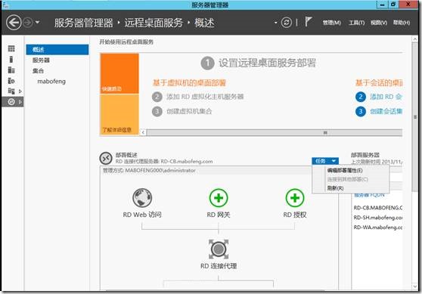
Task: Click the 服务器 FQDN column header
Action: (369, 195)
